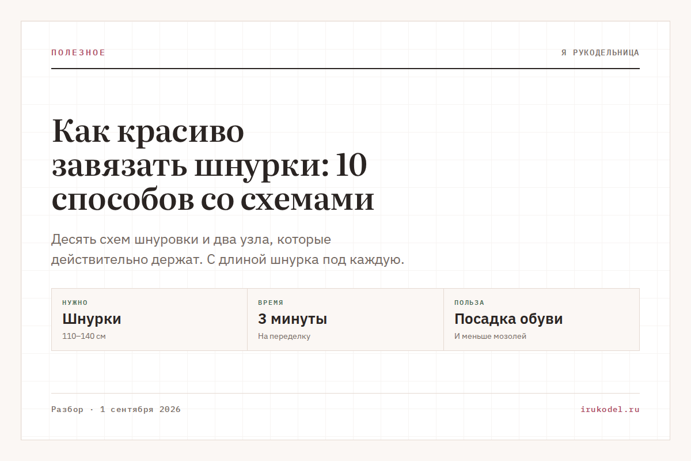Click the Шнурки card title
The width and height of the screenshot is (691, 461).
click(x=92, y=319)
